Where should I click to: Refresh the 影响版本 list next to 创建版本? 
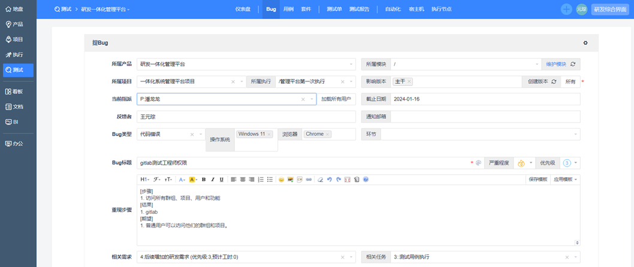point(554,81)
